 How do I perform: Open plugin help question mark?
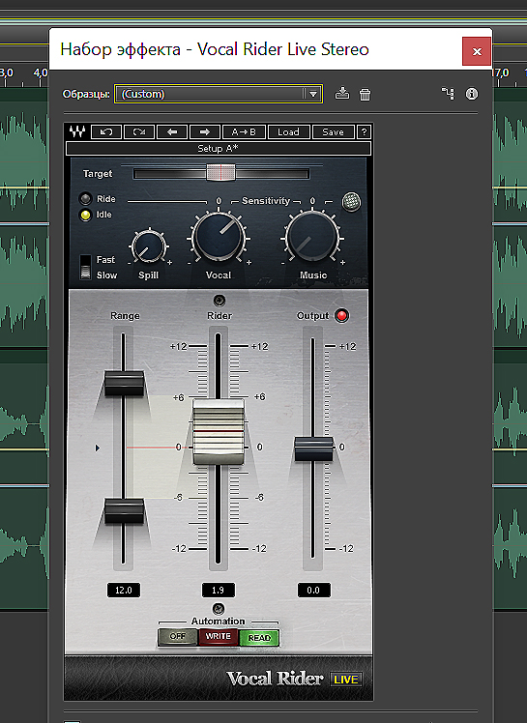tap(364, 131)
